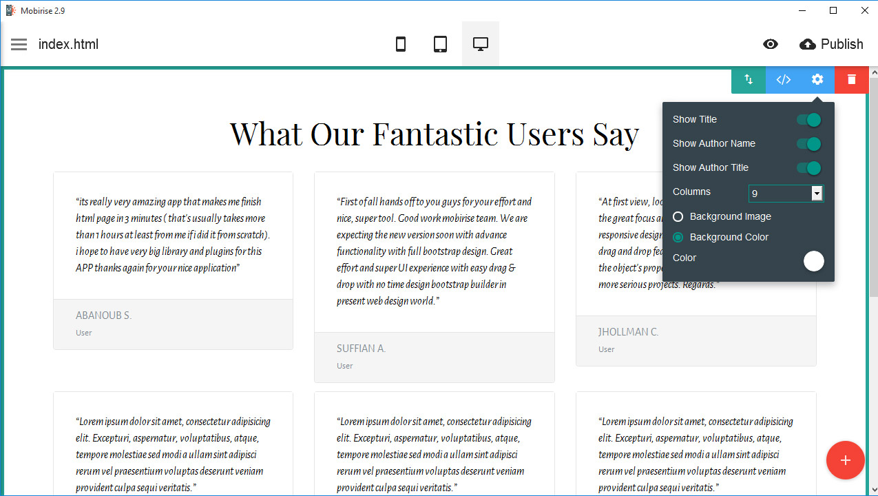878x496 pixels.
Task: Toggle the Show Author Name switch
Action: [809, 144]
